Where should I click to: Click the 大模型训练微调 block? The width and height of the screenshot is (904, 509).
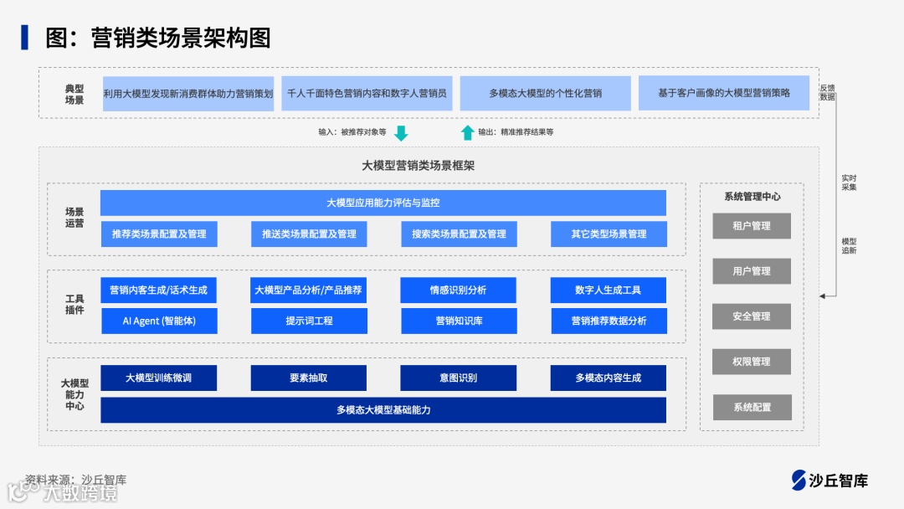[x=158, y=378]
